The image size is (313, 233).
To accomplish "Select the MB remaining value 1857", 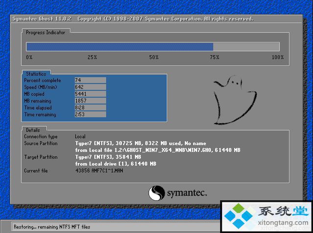I will coord(90,101).
